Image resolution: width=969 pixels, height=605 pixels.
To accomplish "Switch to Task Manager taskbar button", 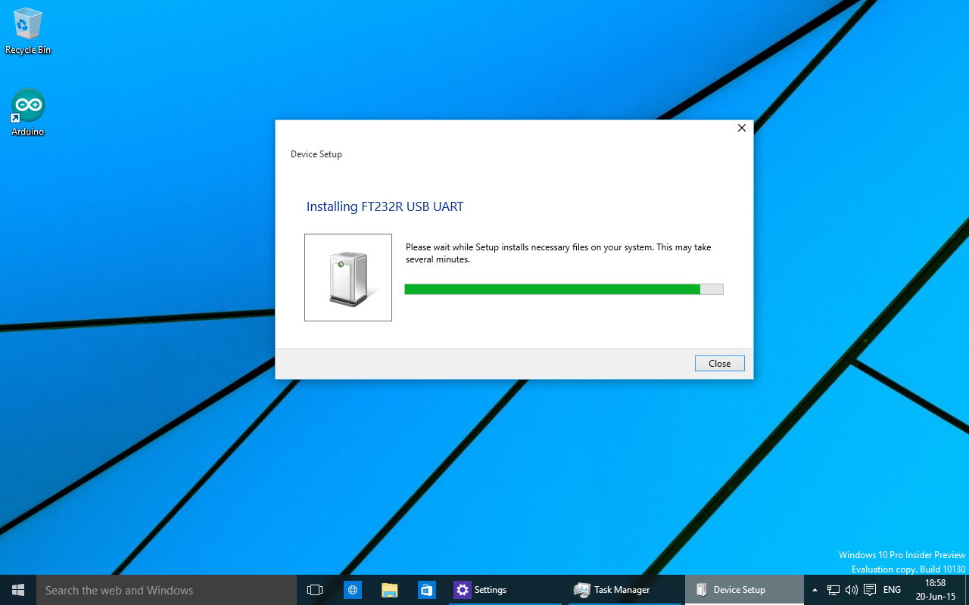I will tap(625, 590).
